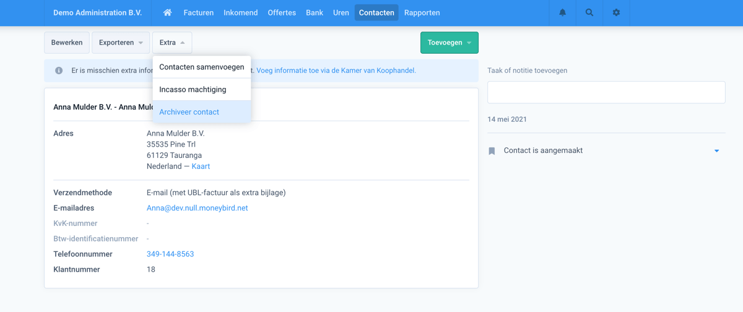Follow the Kamer van Koophandel link
Screen dimensions: 743x312
tap(336, 71)
